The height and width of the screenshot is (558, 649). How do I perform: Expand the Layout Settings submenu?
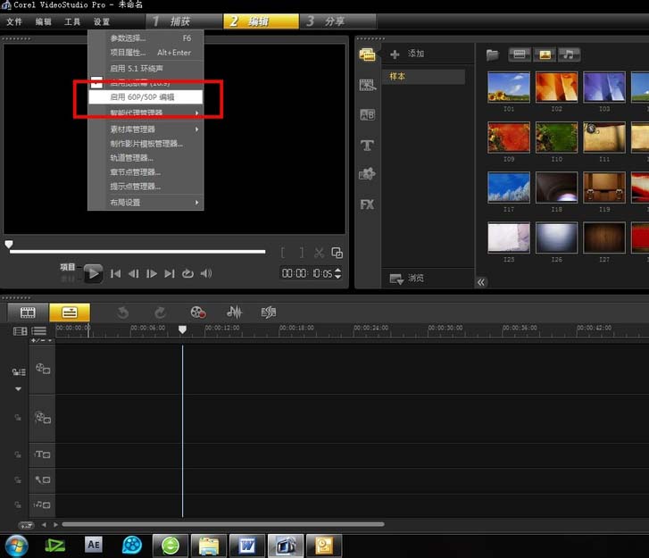146,203
